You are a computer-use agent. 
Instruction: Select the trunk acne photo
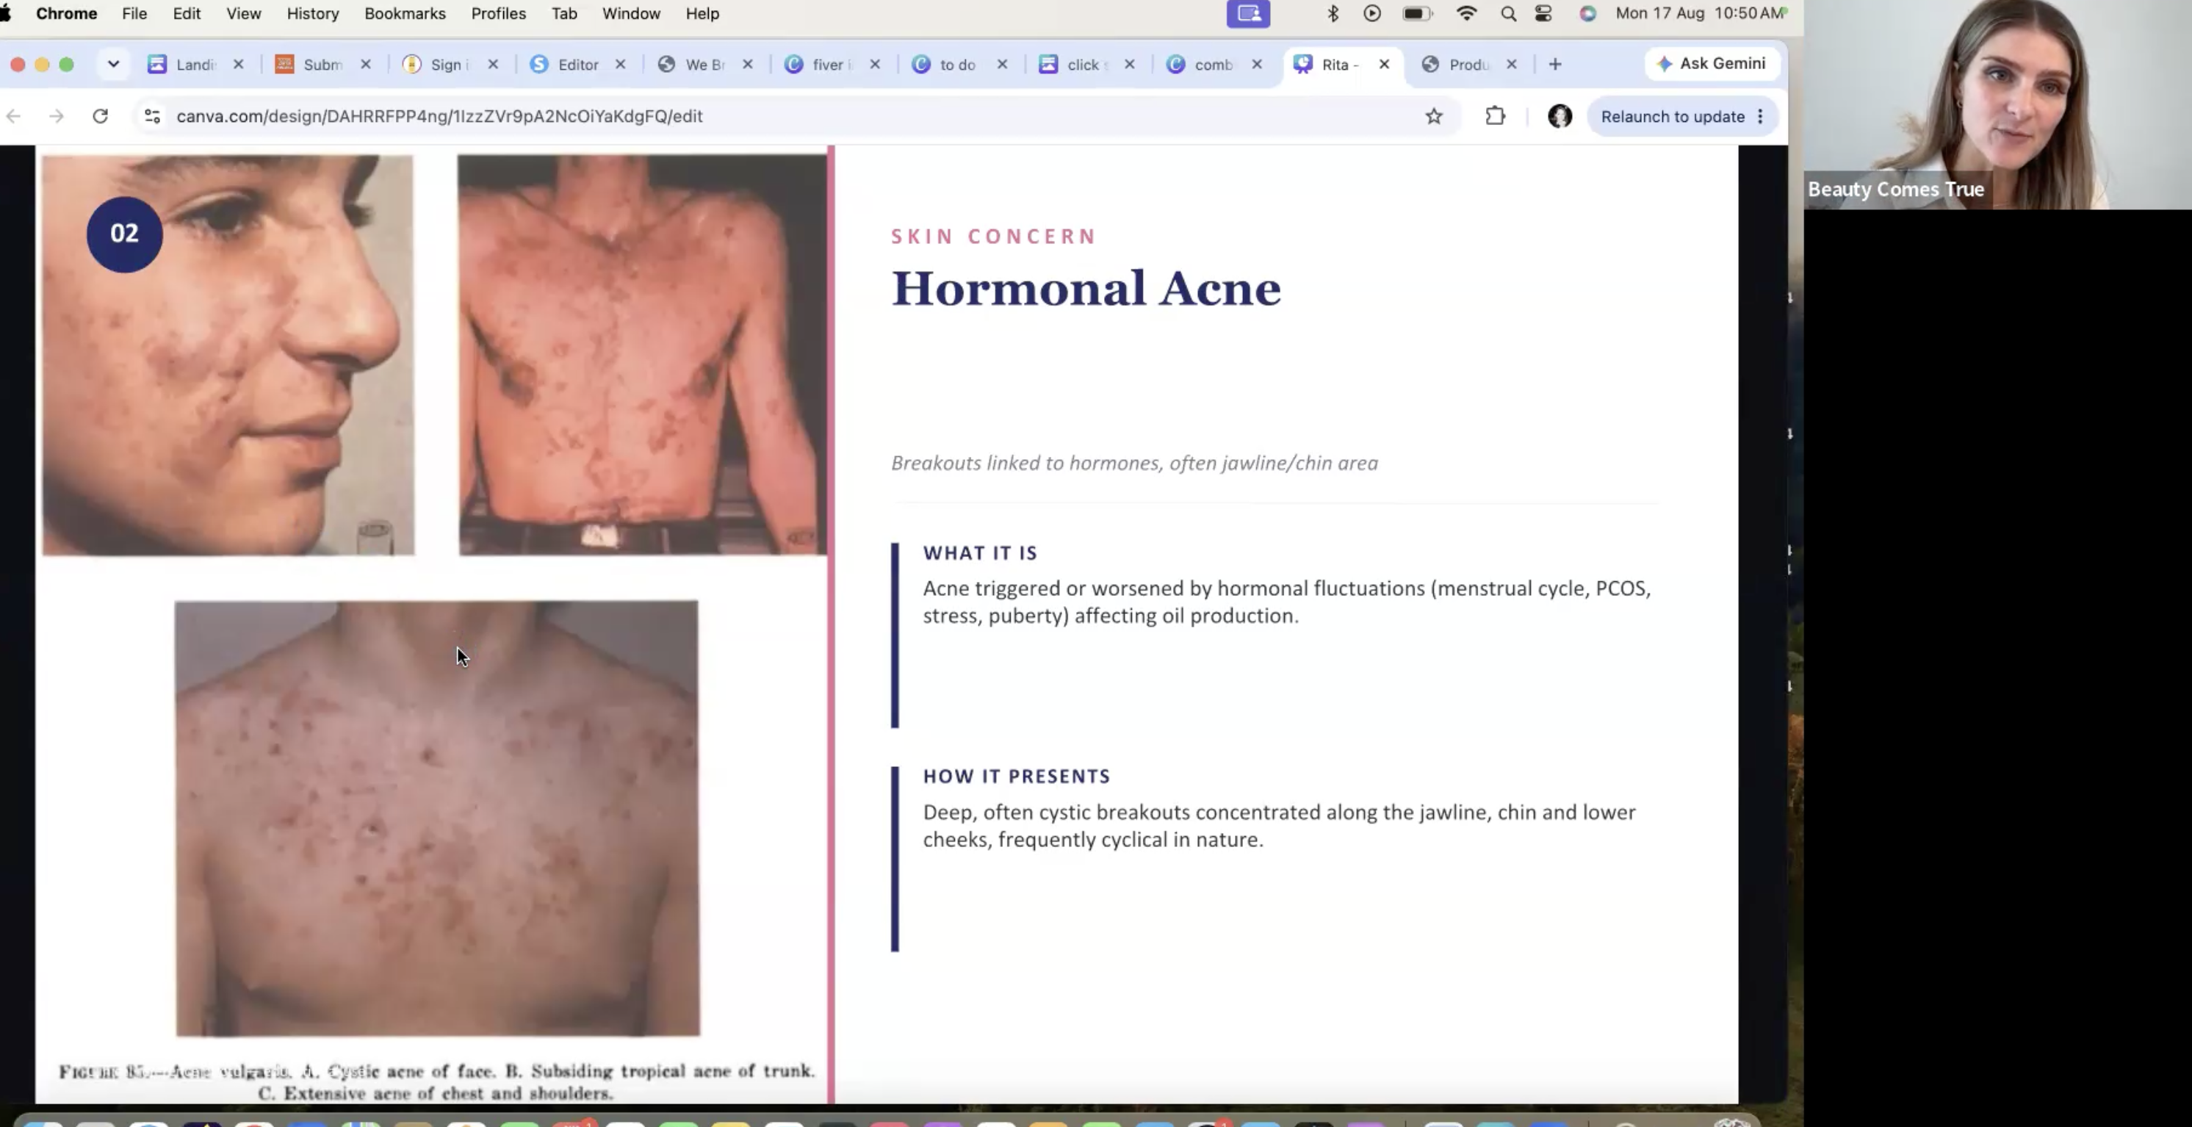click(x=643, y=355)
